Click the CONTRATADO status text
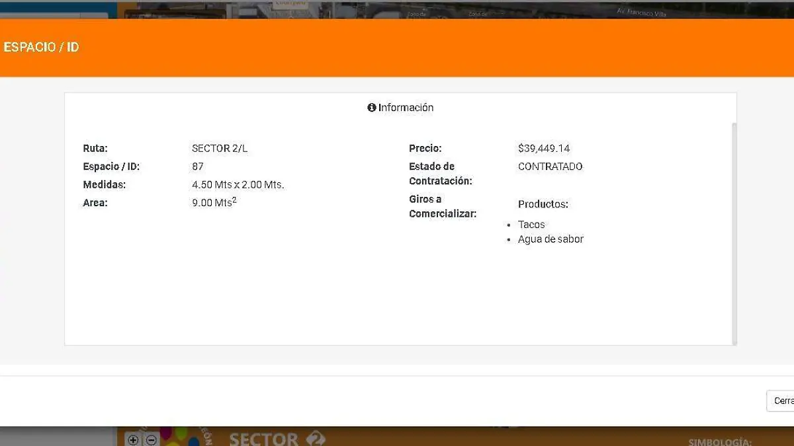This screenshot has height=446, width=794. [550, 167]
